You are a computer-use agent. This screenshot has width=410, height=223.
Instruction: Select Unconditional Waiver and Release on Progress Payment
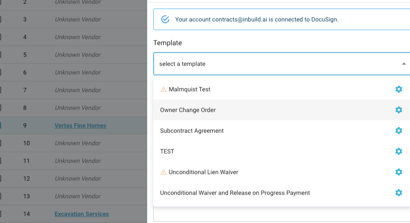[235, 193]
